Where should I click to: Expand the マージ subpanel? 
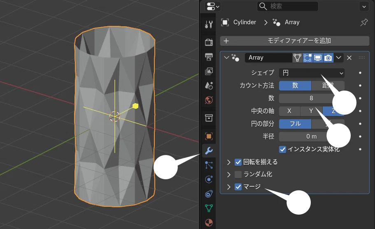[228, 187]
